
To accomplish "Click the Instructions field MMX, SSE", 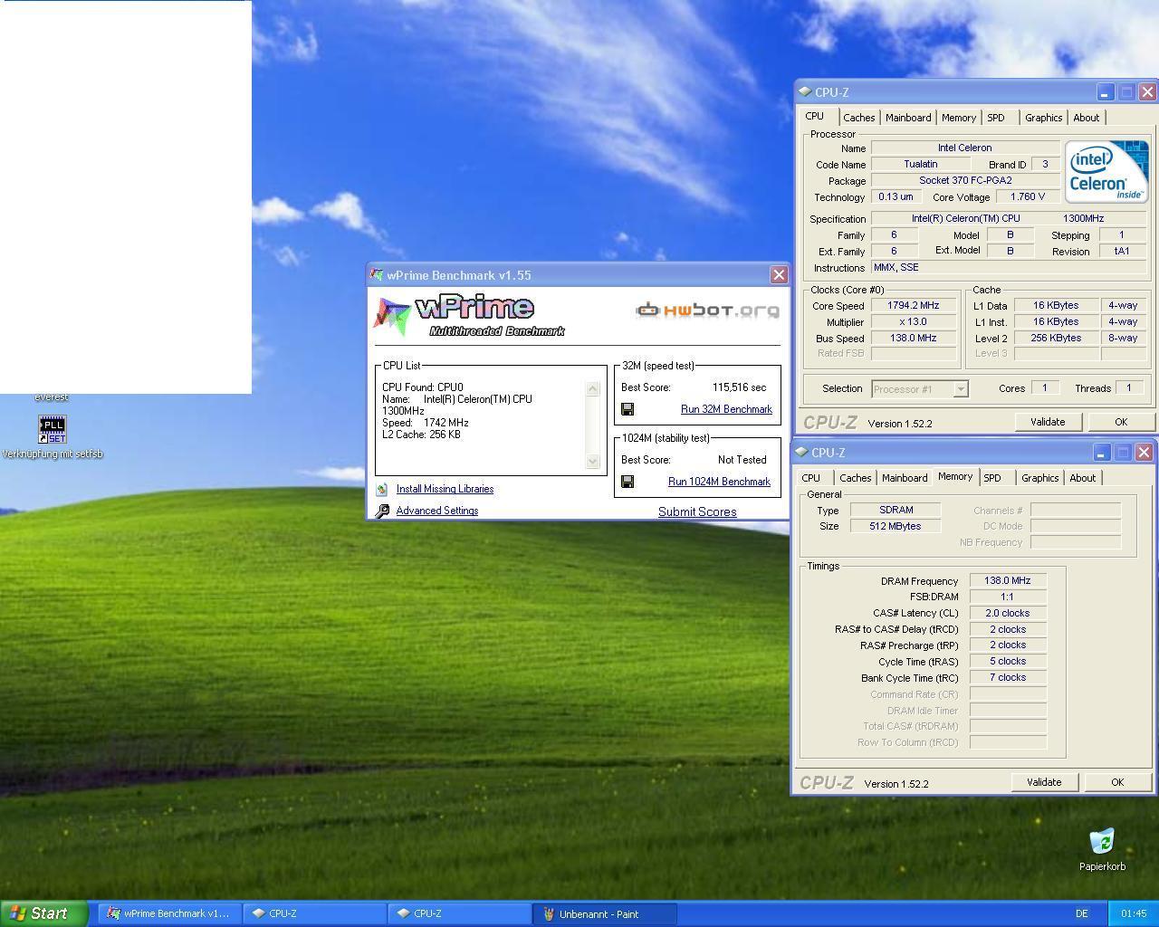I will [x=1009, y=268].
